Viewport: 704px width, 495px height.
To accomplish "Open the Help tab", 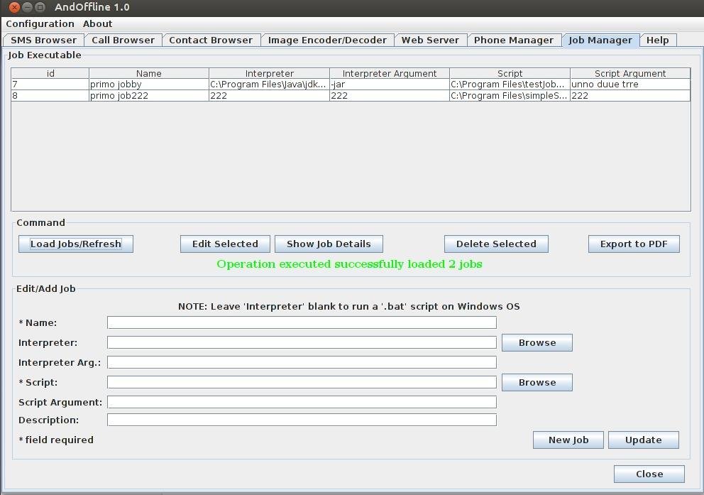I will point(657,40).
